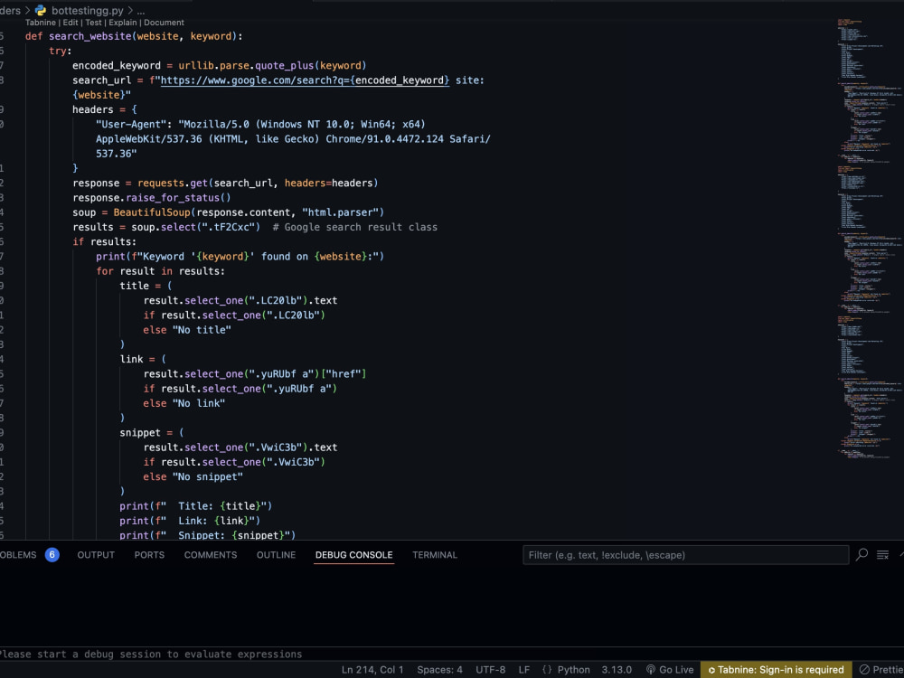Click the Tabnine code lens link

[x=41, y=23]
